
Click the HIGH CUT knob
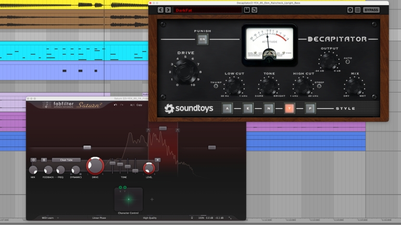pos(303,86)
